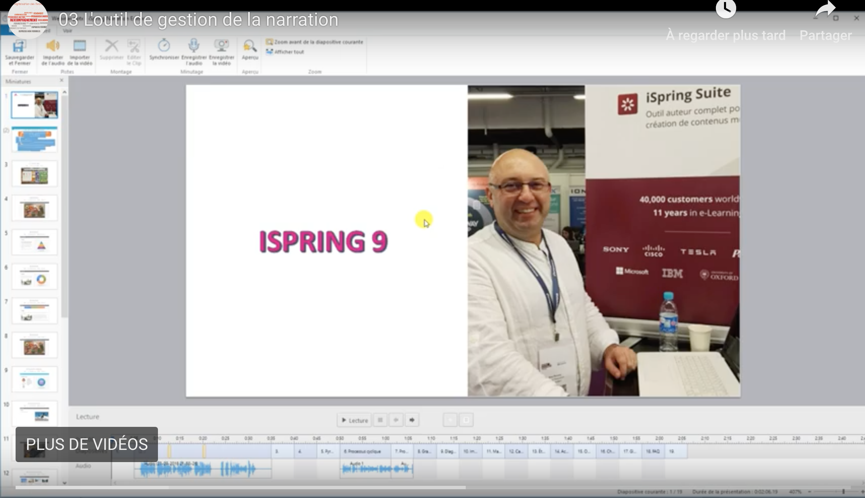Select '7. Pro...' timeline segment

coord(402,451)
